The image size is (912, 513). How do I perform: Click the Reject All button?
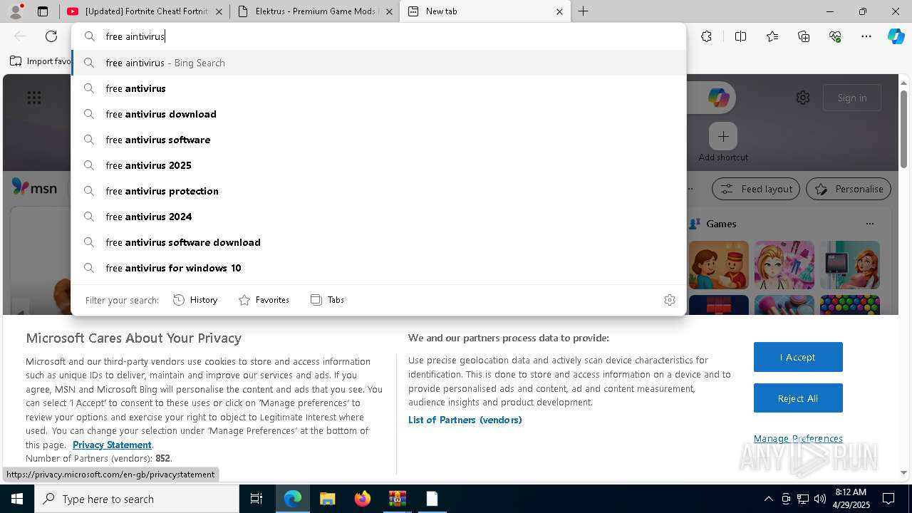point(798,398)
